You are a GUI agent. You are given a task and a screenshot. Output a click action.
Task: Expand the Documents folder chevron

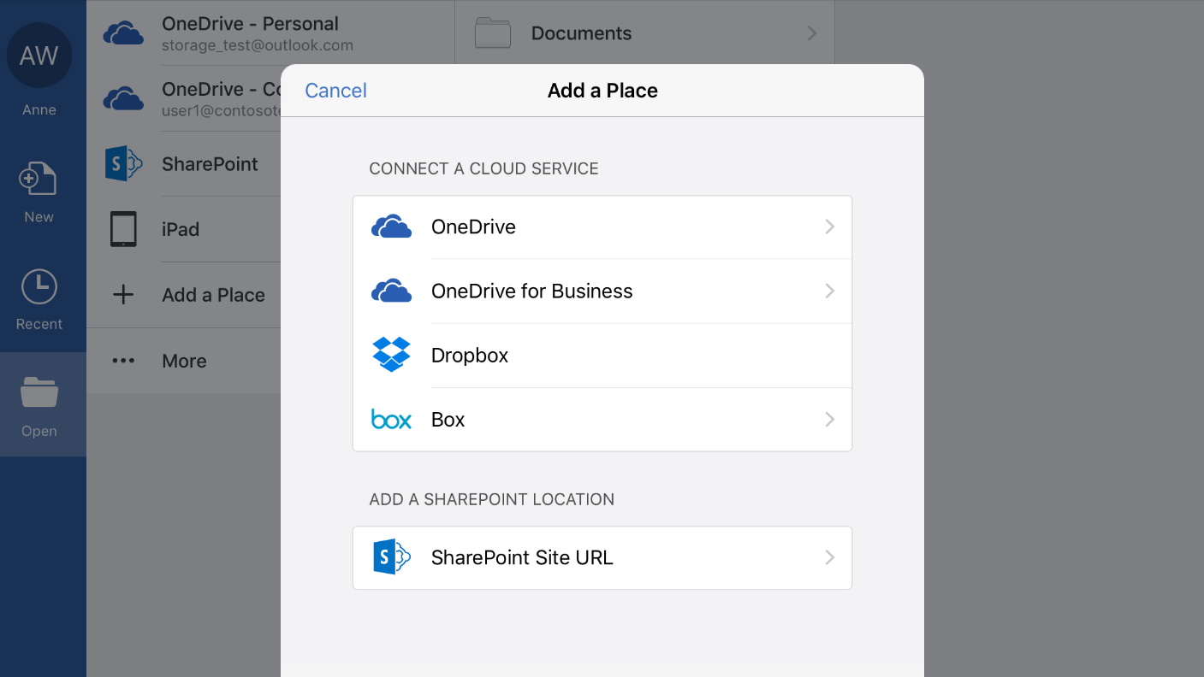tap(811, 32)
